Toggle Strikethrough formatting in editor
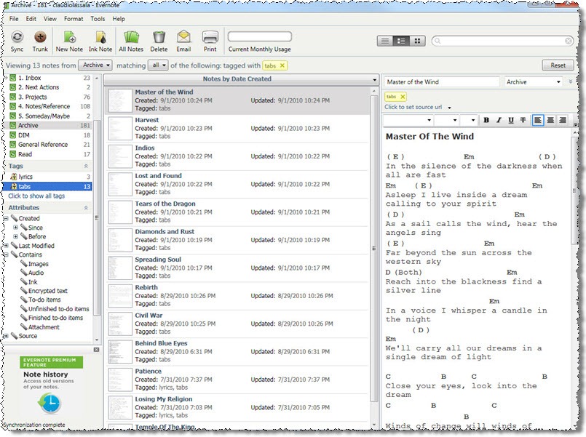Screen dimensions: 586x437 (x=523, y=120)
